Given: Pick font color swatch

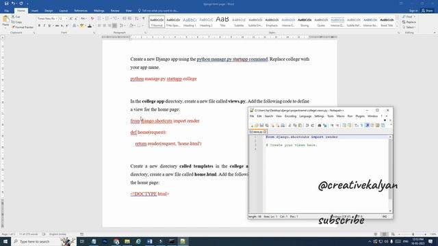Looking at the screenshot, I should click(x=90, y=26).
